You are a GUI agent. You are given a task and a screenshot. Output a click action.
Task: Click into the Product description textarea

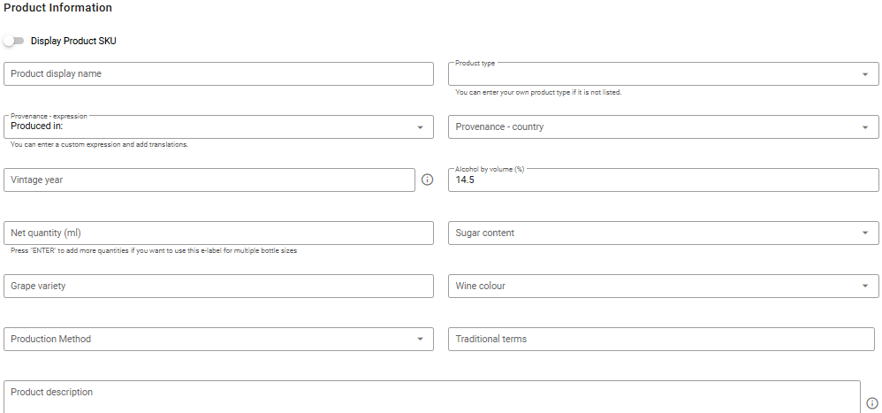(431, 396)
